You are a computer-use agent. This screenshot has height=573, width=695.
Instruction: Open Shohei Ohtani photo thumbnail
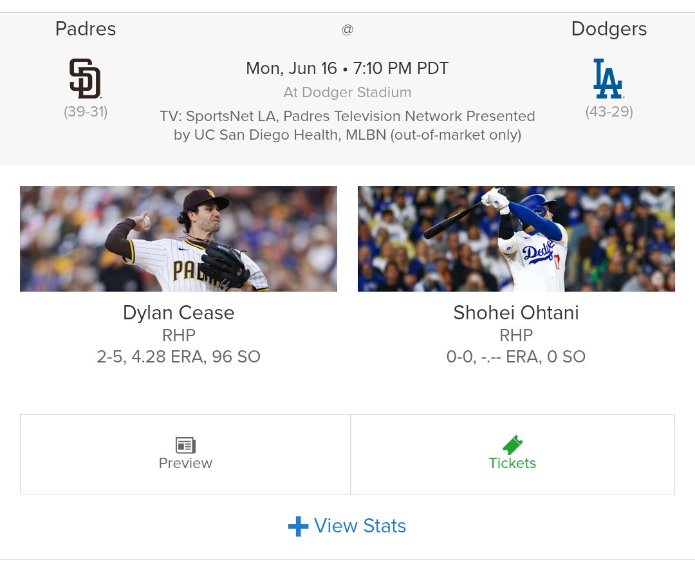tap(516, 239)
